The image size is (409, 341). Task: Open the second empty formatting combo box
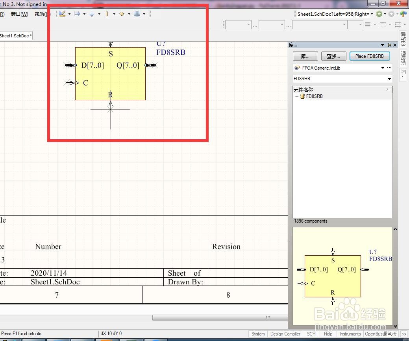[272, 24]
